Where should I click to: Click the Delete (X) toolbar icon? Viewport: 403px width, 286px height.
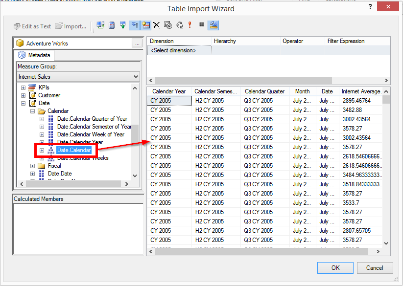click(158, 25)
